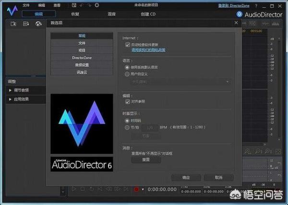Switch to the 恢复 room tab
The height and width of the screenshot is (205, 288).
(75, 14)
